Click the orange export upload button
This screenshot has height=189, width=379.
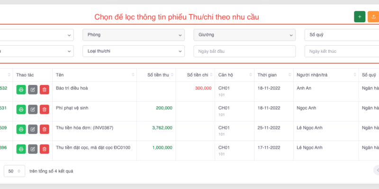click(x=373, y=17)
